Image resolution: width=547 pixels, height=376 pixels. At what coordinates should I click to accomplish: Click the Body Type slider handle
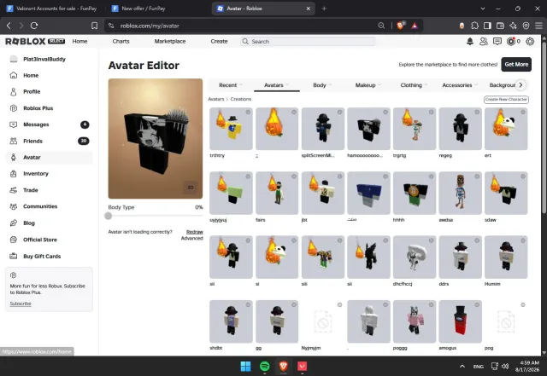109,216
